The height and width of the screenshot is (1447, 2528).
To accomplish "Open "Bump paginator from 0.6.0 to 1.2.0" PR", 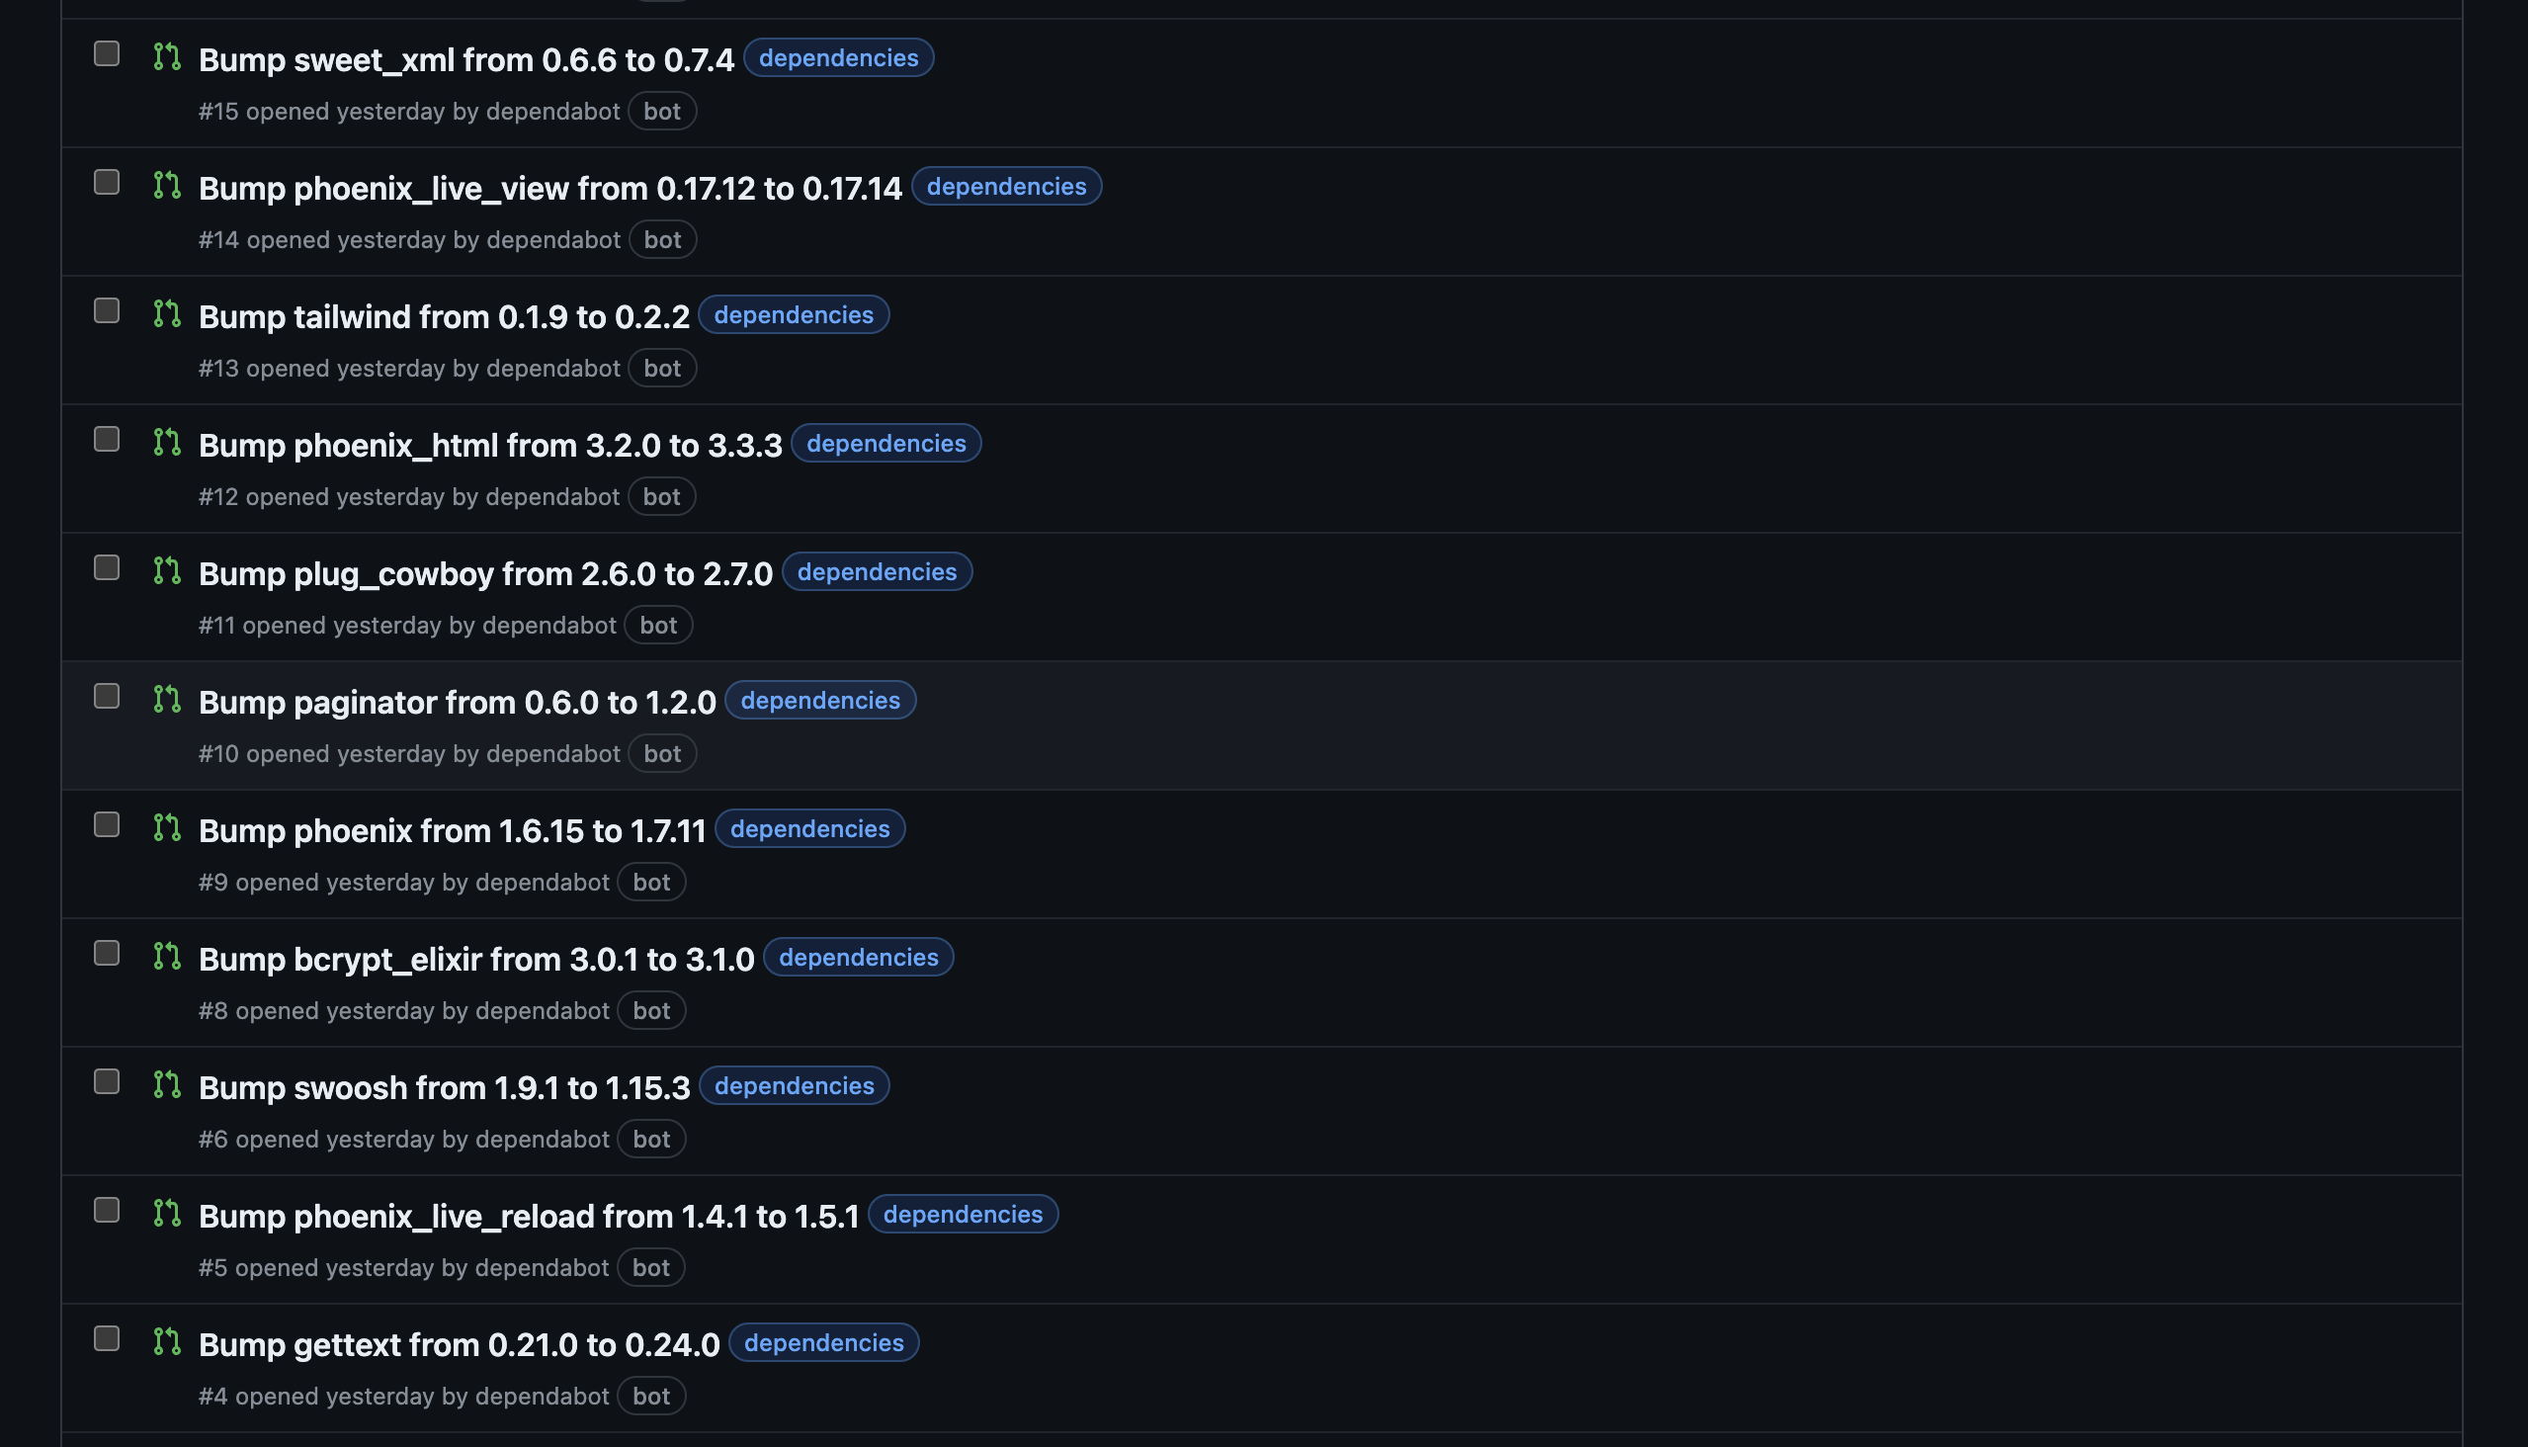I will tap(457, 702).
